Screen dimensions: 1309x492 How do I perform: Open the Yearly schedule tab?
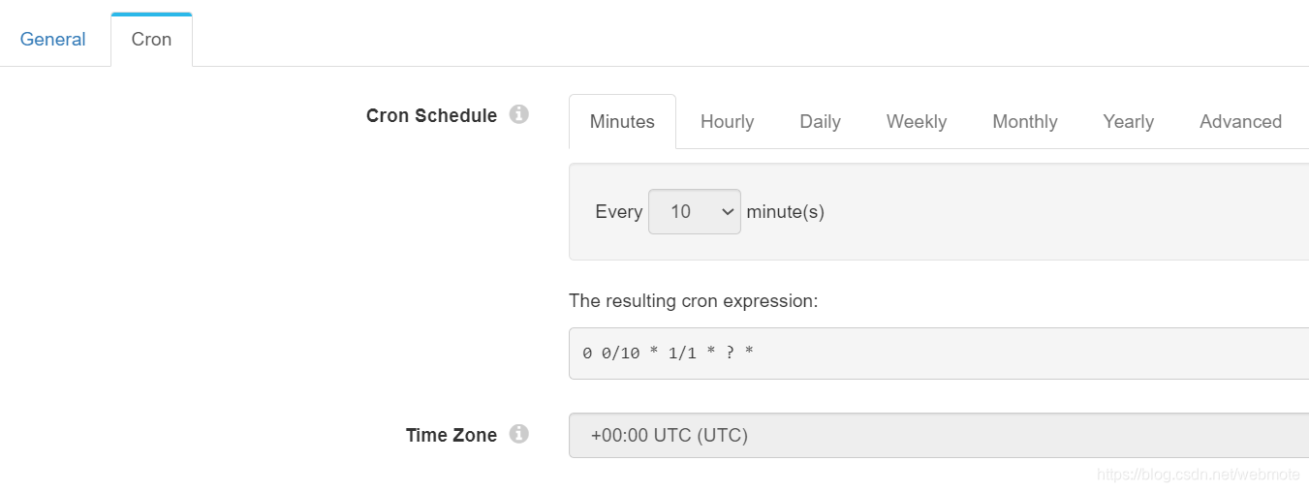pos(1128,122)
